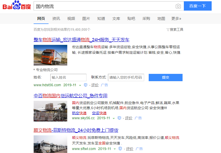Visit www.sftwl.com URL
Screen dimensions: 221x153
pyautogui.click(x=84, y=149)
